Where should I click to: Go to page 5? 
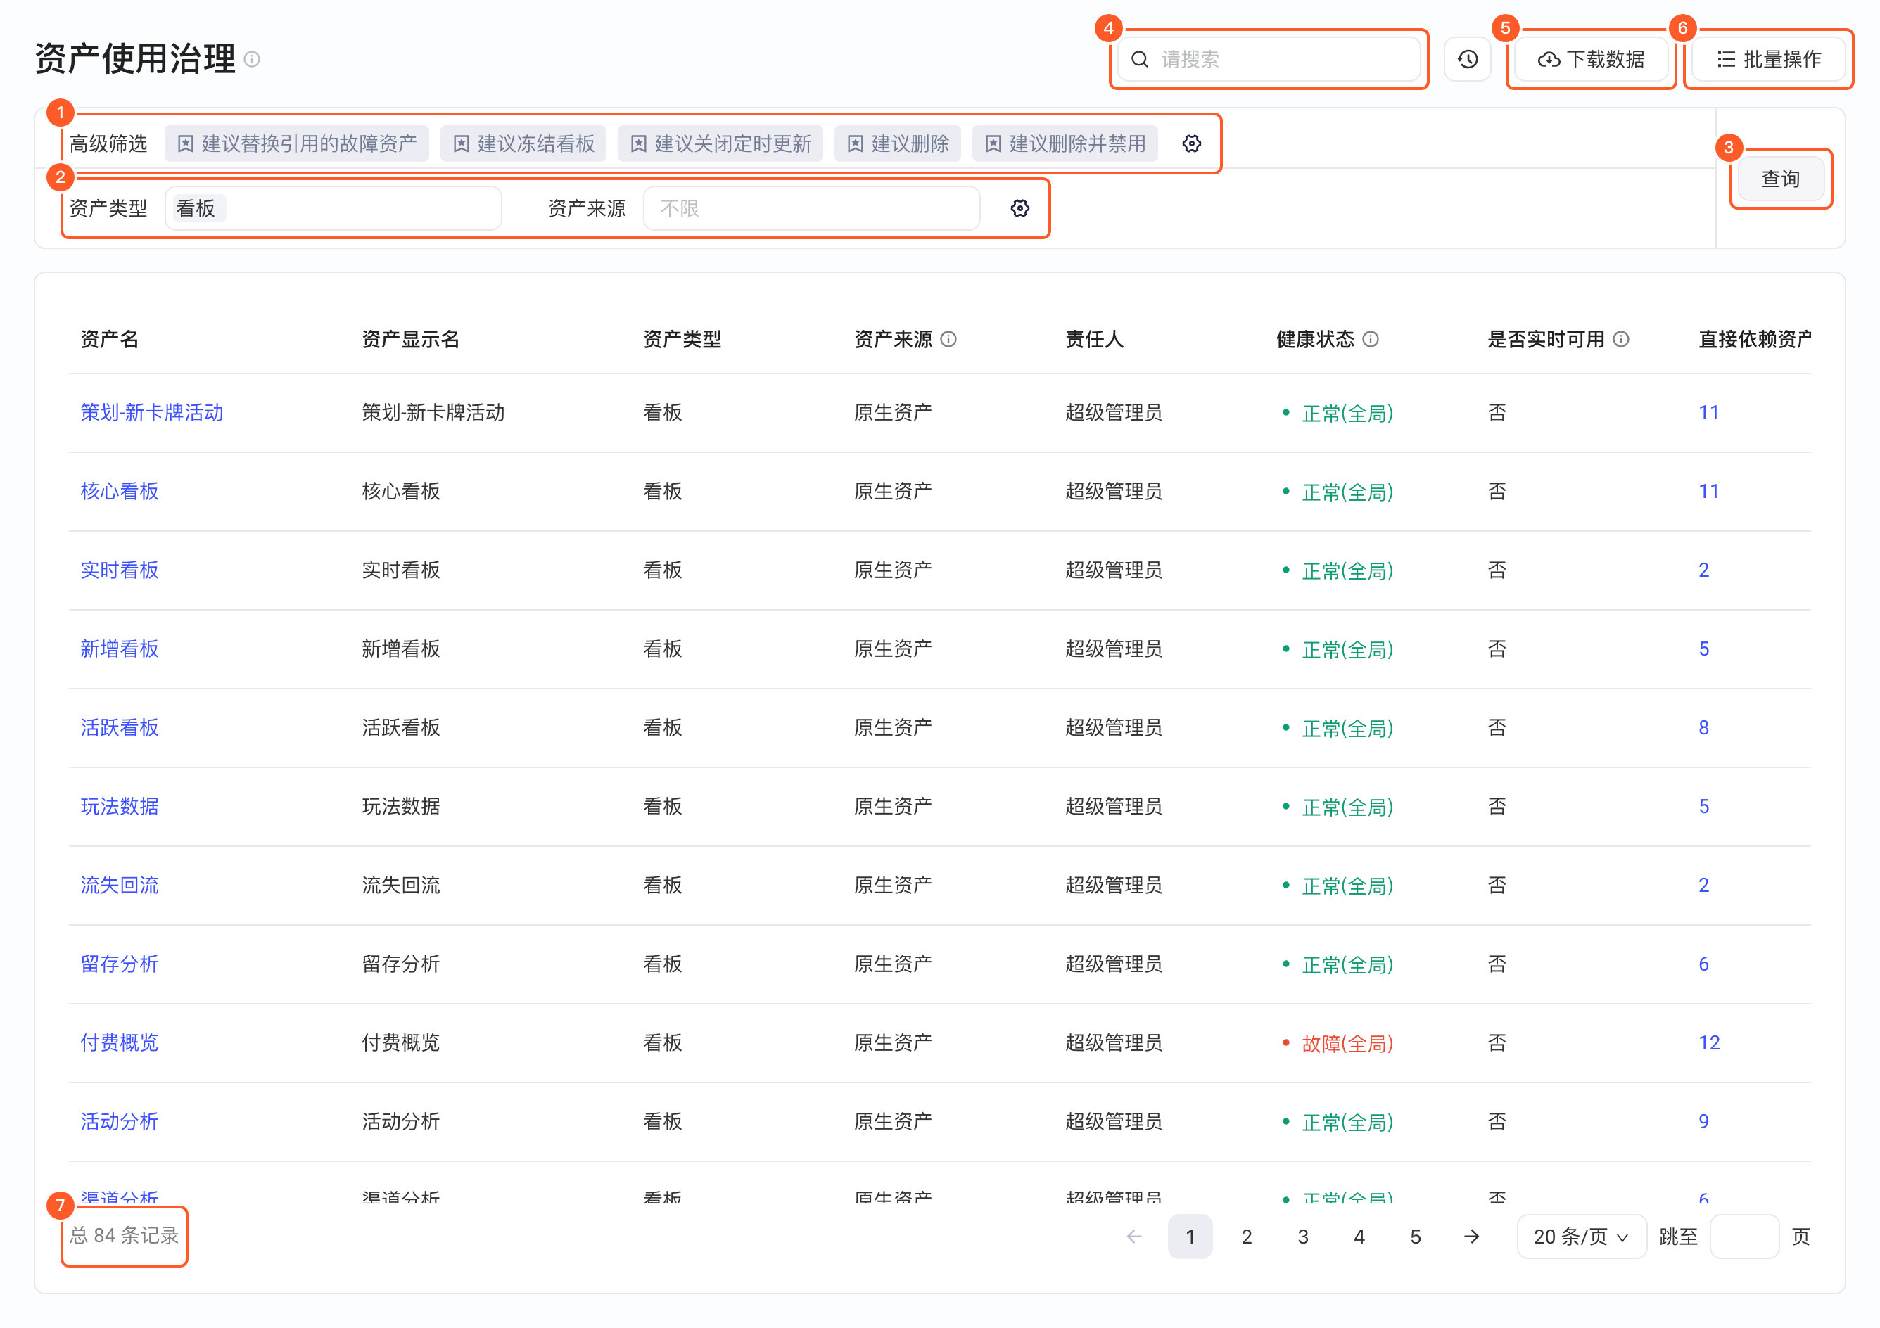pos(1415,1237)
